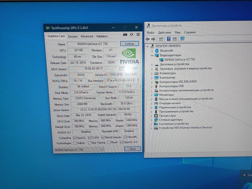Click the Bluetooth icon in device tree
The height and width of the screenshot is (189, 252).
(157, 51)
